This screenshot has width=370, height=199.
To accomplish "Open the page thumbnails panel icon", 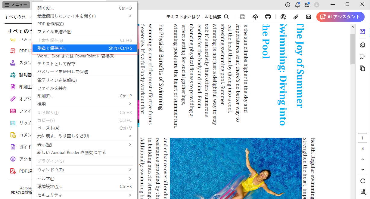I will pyautogui.click(x=362, y=69).
